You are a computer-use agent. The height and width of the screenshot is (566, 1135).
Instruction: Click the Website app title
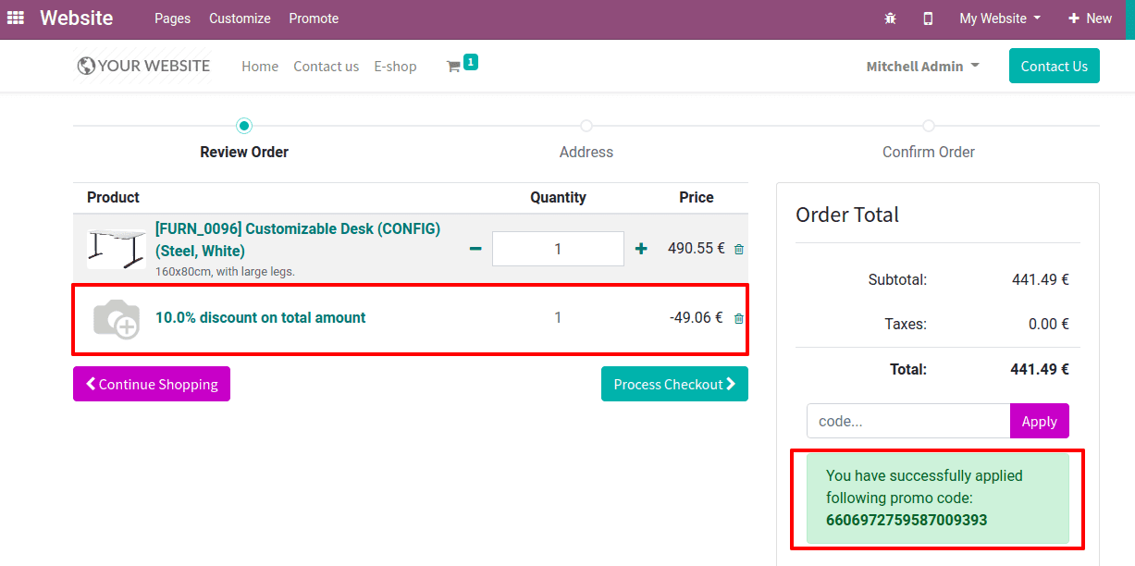pyautogui.click(x=77, y=18)
